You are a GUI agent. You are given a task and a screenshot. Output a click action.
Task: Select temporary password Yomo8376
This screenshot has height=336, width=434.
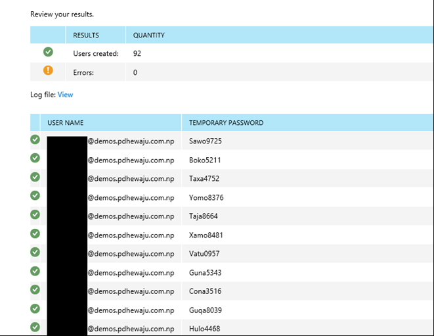(x=206, y=198)
